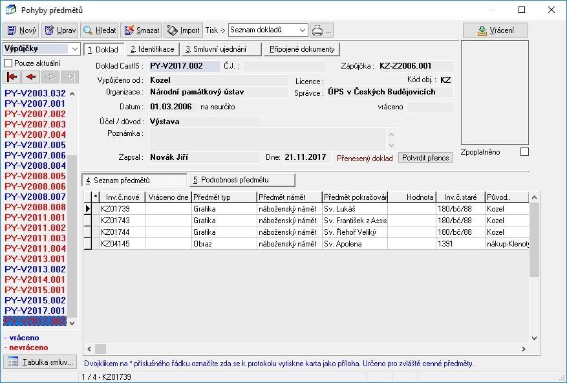The image size is (567, 383).
Task: Click Poznámka note text field
Action: click(x=268, y=139)
